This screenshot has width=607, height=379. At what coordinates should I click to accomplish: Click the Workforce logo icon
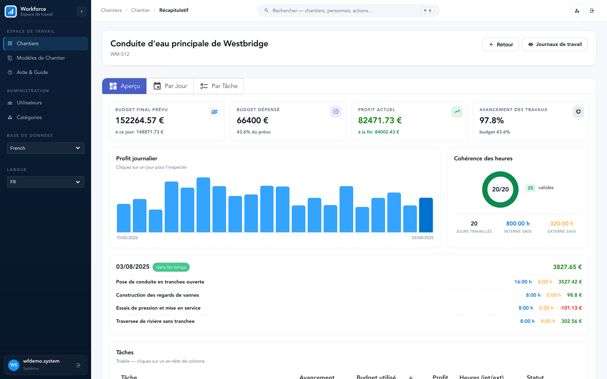pyautogui.click(x=11, y=11)
